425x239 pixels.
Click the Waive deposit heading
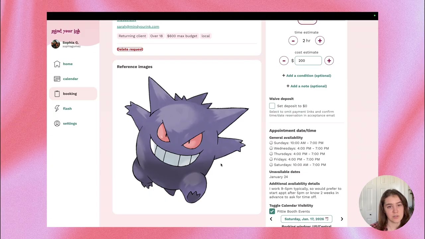(x=281, y=99)
